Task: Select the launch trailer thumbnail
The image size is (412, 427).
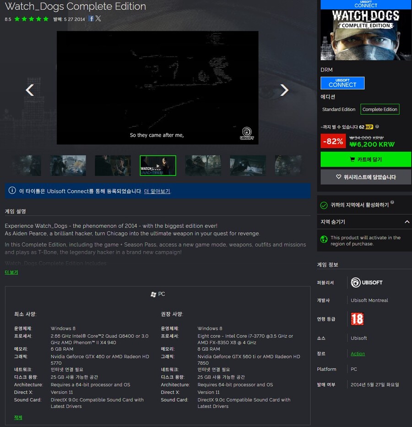Action: click(x=158, y=166)
